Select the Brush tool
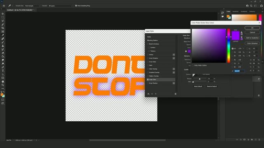Screen dimensions: 264x148 click(x=3, y=42)
